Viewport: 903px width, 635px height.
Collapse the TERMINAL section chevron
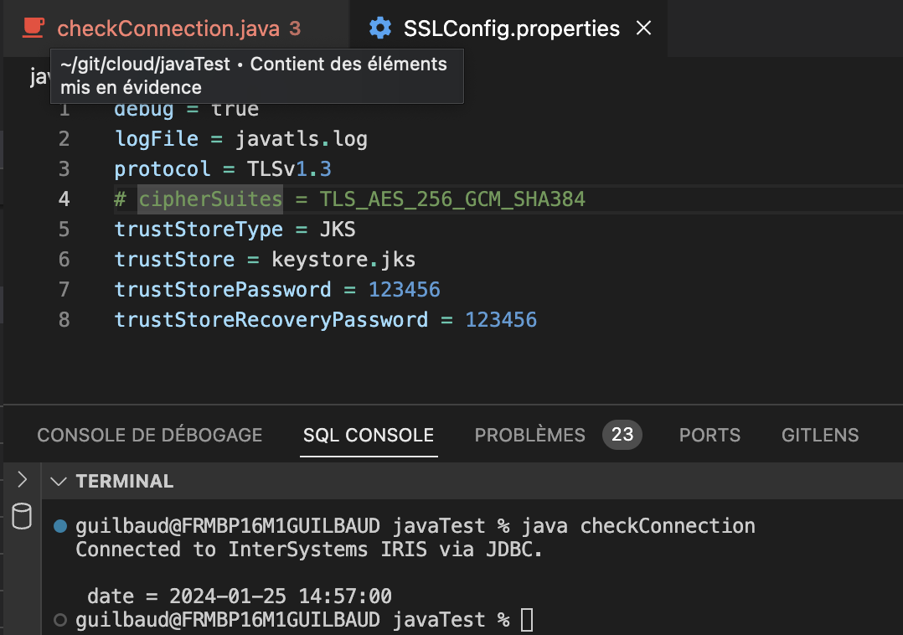(x=58, y=482)
